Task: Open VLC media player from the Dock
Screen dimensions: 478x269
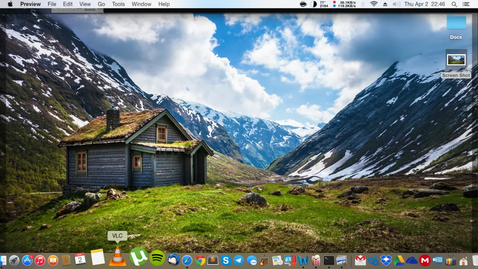Action: [117, 256]
